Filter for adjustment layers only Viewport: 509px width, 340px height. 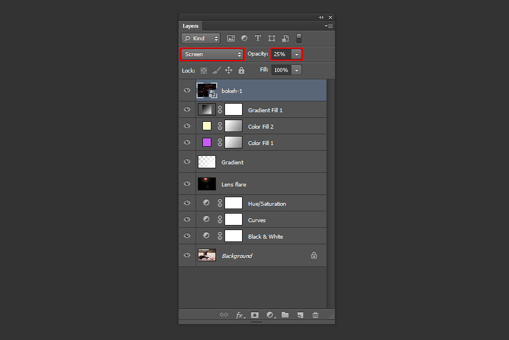(x=244, y=38)
